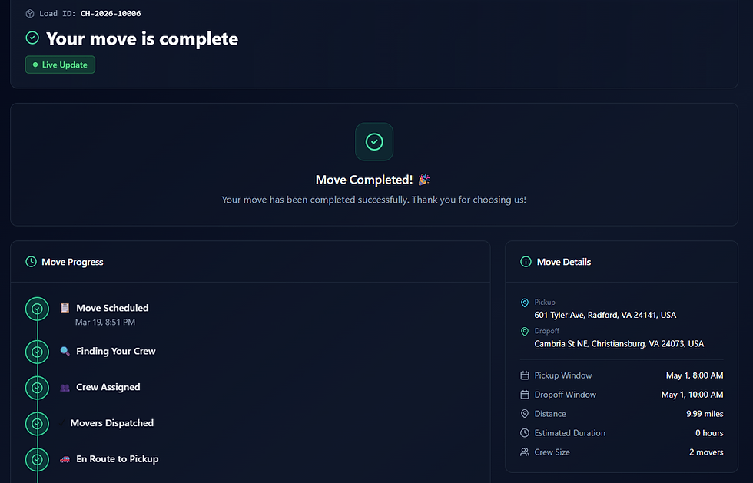Image resolution: width=753 pixels, height=483 pixels.
Task: Click the May 1, 8:00 AM value
Action: point(695,375)
